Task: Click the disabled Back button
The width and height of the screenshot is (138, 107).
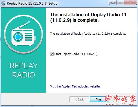Action: pyautogui.click(x=79, y=99)
